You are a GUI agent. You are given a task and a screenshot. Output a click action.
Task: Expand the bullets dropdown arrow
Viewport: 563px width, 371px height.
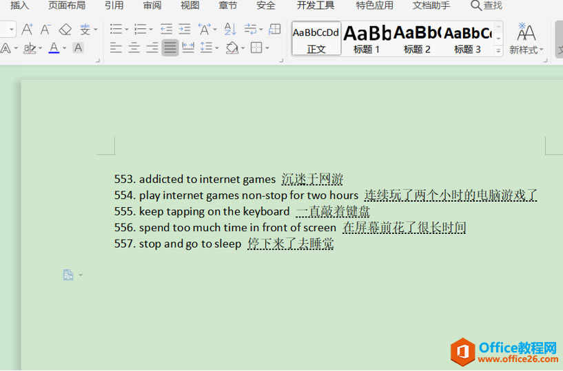tap(126, 30)
